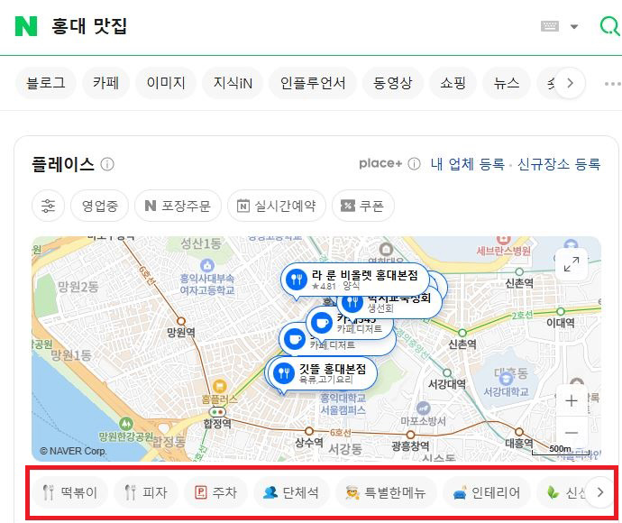Enable the 쿠폰 filter
Viewport: 622px width, 523px height.
[362, 206]
